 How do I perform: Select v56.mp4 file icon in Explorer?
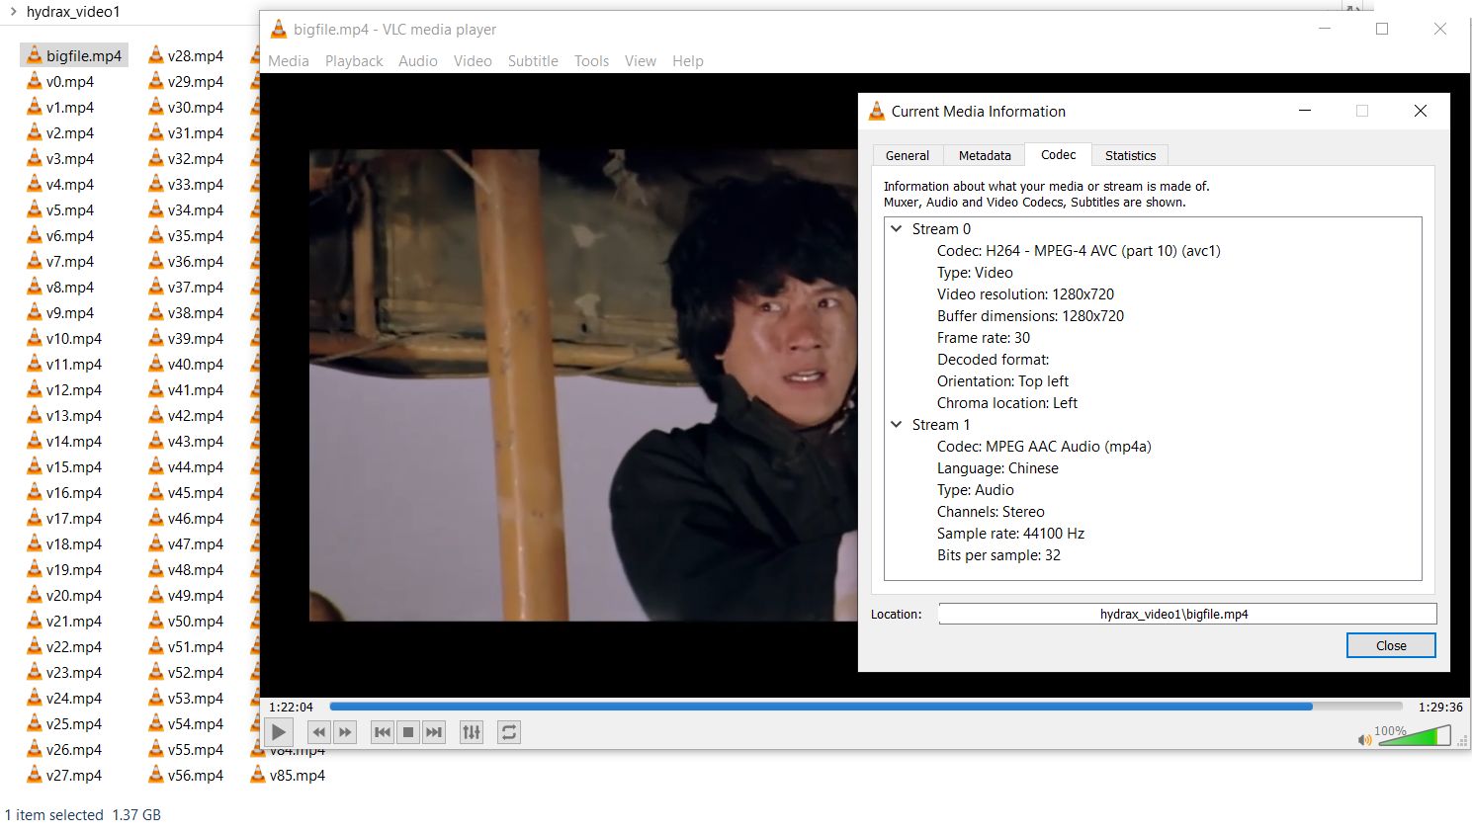156,775
